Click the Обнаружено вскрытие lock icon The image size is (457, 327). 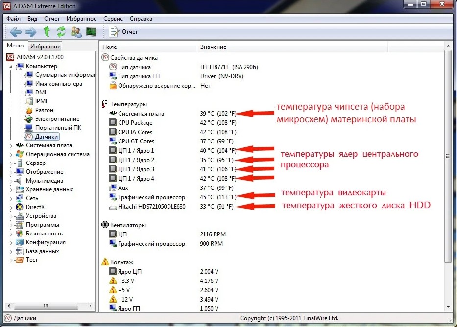click(113, 86)
